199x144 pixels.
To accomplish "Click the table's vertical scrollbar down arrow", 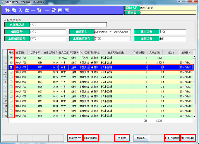I will [x=194, y=116].
